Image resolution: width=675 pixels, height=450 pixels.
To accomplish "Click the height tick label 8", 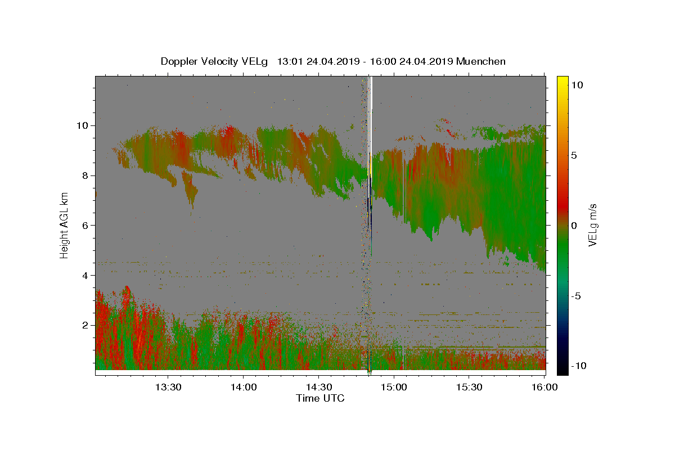I will [x=86, y=175].
